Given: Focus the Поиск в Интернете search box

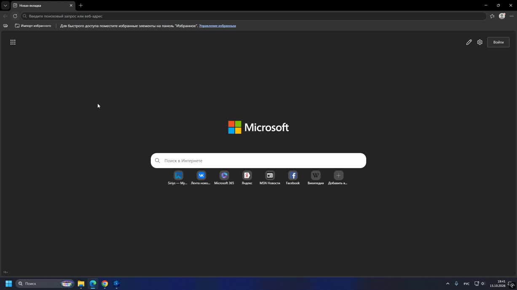Looking at the screenshot, I should (x=258, y=161).
